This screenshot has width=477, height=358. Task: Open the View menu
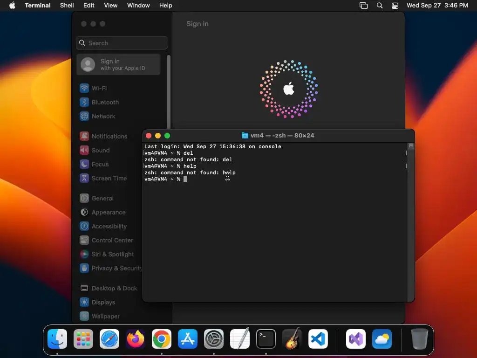pyautogui.click(x=111, y=6)
